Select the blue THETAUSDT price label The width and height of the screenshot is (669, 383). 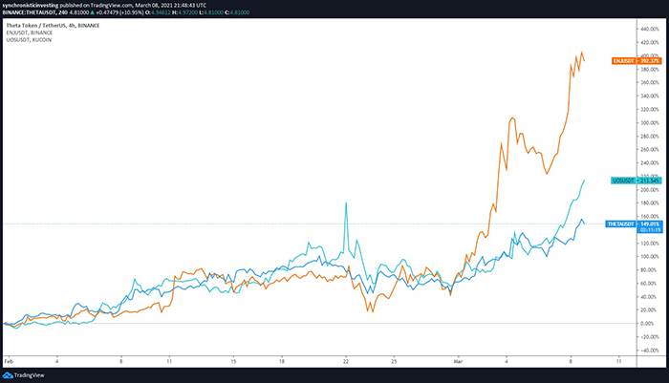coord(622,223)
